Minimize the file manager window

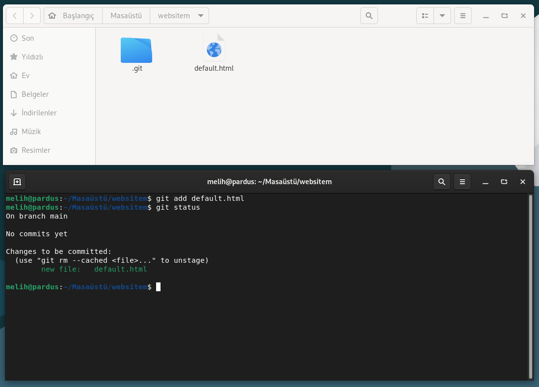coord(485,16)
